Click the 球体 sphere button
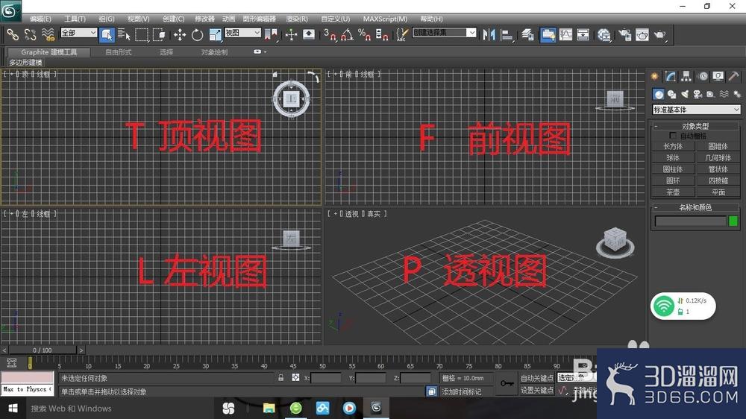This screenshot has height=419, width=746. (x=673, y=158)
